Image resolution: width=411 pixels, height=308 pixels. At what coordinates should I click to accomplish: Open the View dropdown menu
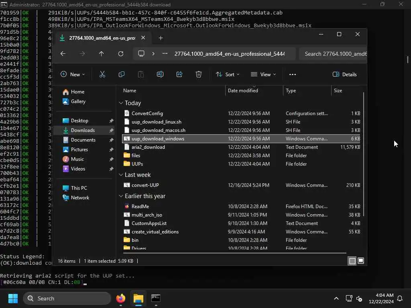[x=263, y=74]
